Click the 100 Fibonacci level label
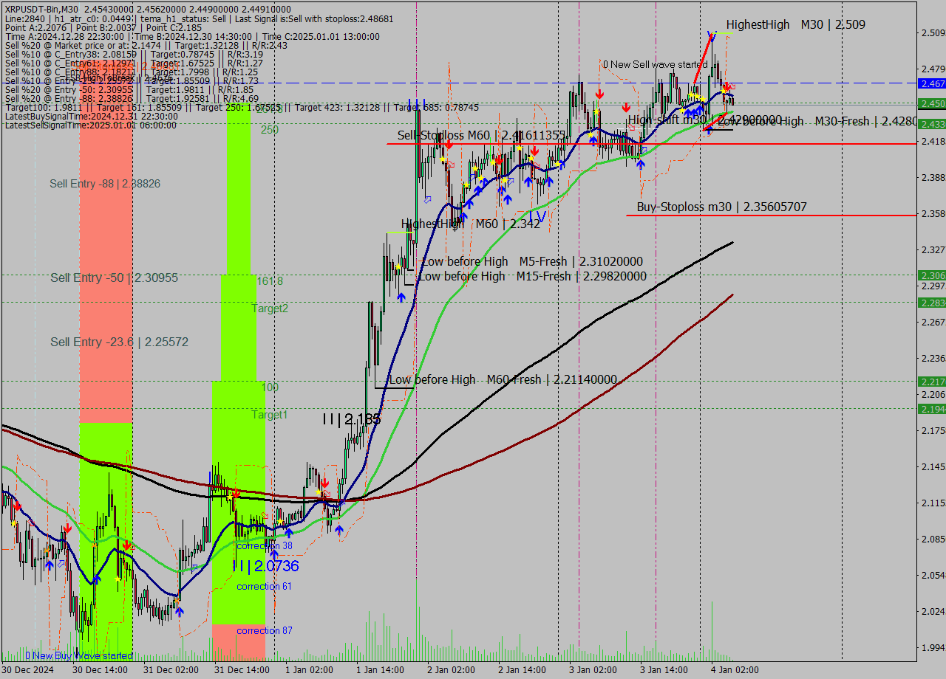This screenshot has width=946, height=679. pos(270,387)
